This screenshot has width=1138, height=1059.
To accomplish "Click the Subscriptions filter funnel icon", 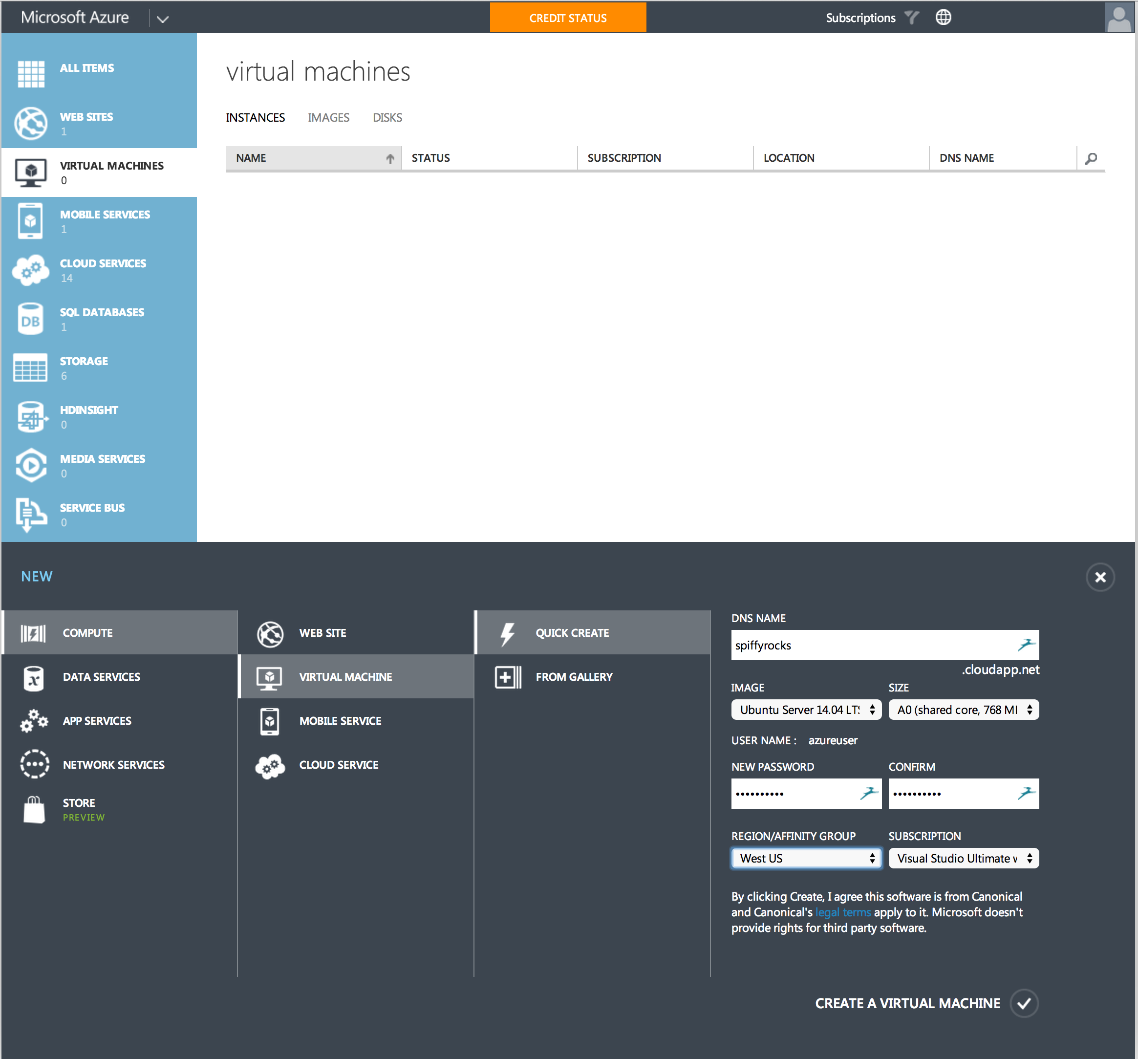I will (x=912, y=18).
